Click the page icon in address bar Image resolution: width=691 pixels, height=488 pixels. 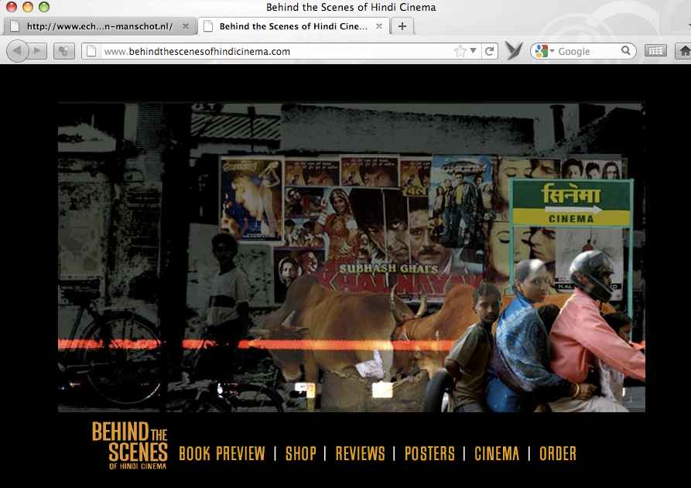pyautogui.click(x=91, y=51)
